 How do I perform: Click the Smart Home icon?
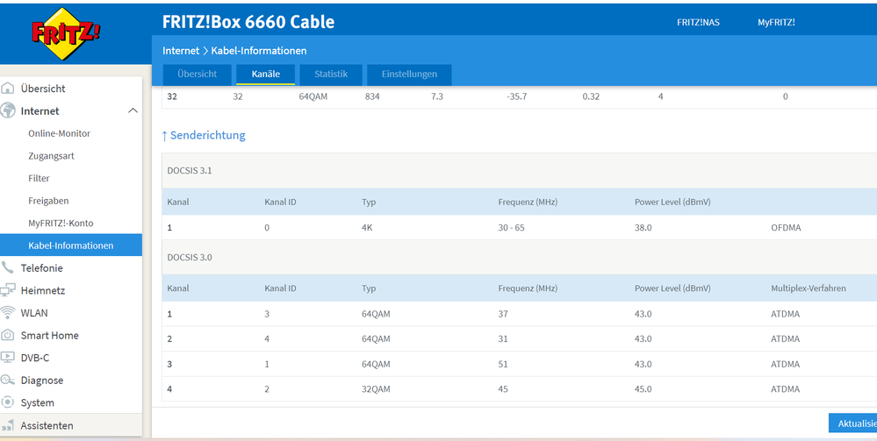coord(8,335)
